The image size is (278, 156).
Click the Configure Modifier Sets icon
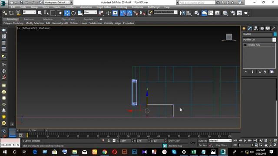pyautogui.click(x=272, y=72)
